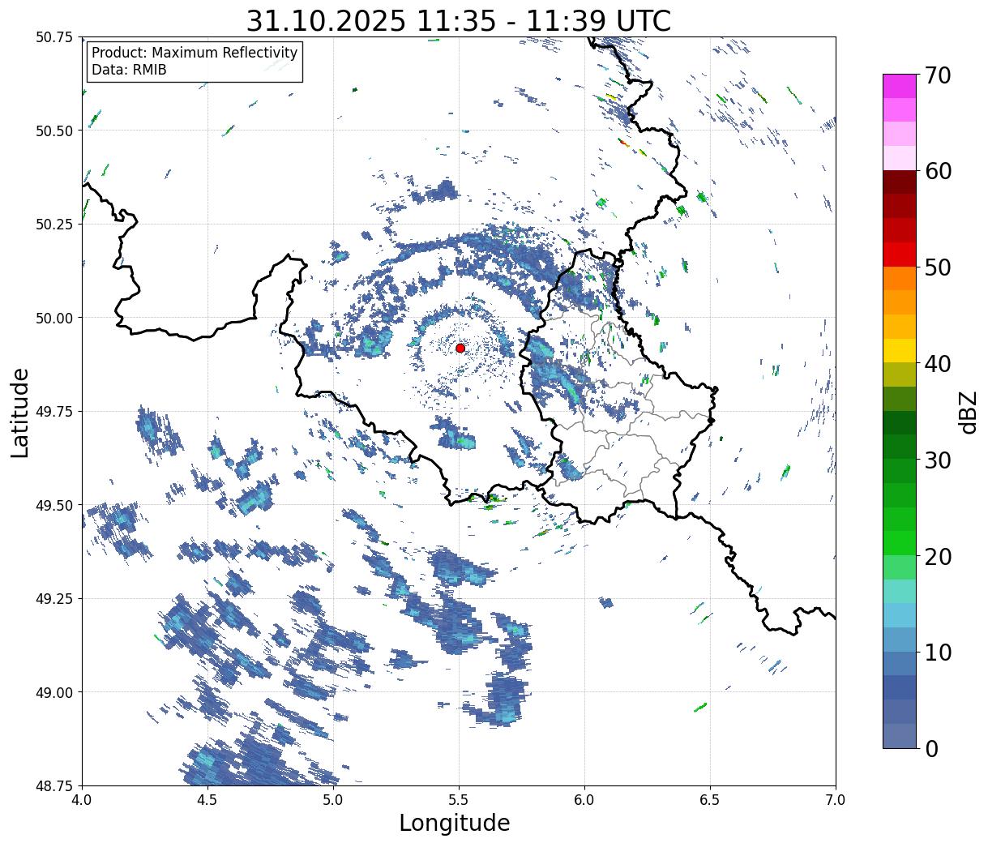Click the colorbar tick label 50
988x843 pixels.
938,267
